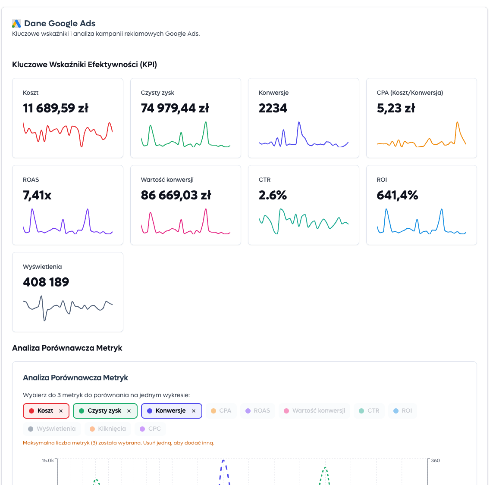
Task: Select the CTR metric chip
Action: (x=369, y=411)
